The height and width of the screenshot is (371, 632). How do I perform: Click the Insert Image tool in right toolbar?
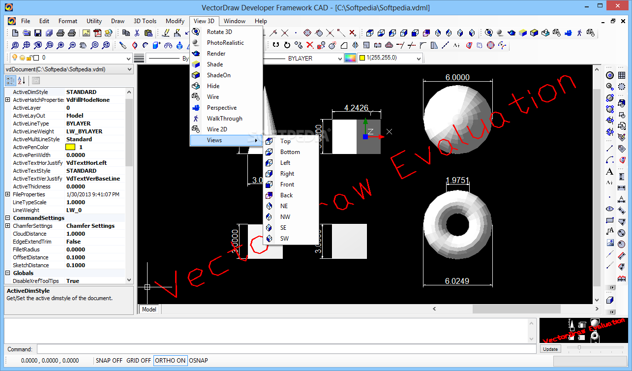coord(610,243)
